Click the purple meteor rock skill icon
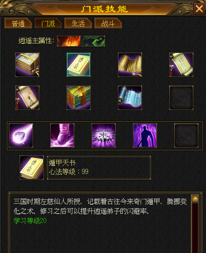The height and width of the screenshot is (253, 206). (x=21, y=135)
